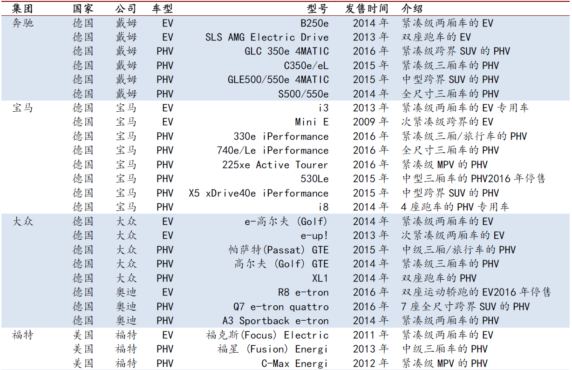Click the C-Max Energi model cell

point(295,363)
